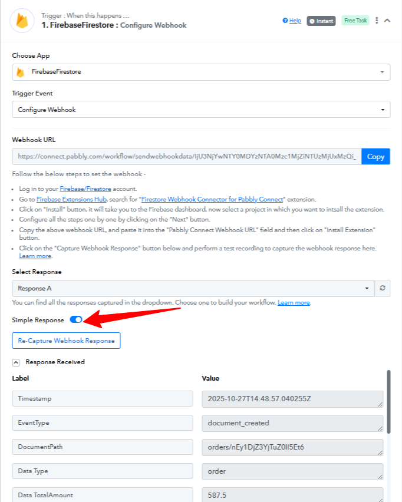Open the Choose App dropdown
The height and width of the screenshot is (502, 402).
201,72
